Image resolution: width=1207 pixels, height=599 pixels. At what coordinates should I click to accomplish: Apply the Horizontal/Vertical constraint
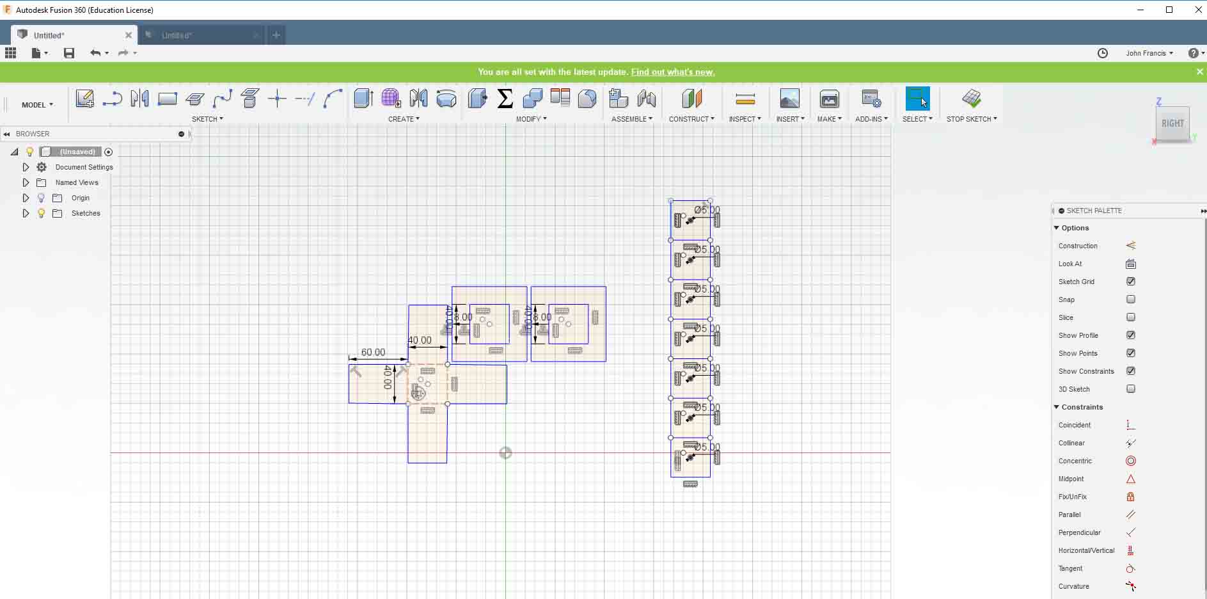coord(1130,550)
